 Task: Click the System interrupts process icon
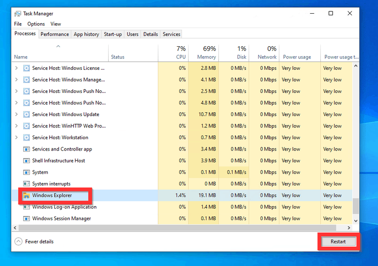(26, 183)
